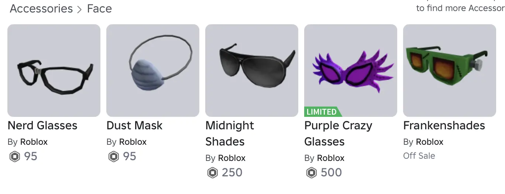Click the breadcrumb chevron after Accessories
This screenshot has width=505, height=194.
(79, 10)
